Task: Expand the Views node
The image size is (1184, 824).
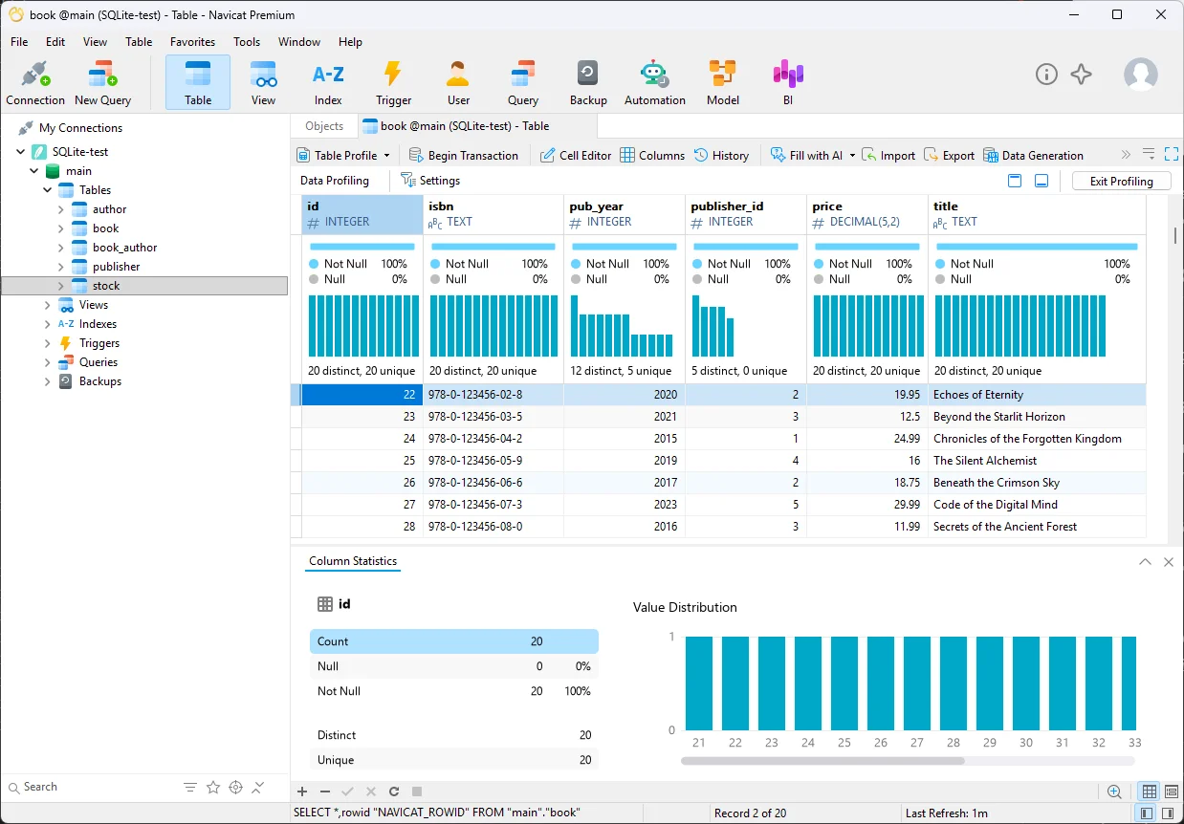Action: (x=48, y=304)
